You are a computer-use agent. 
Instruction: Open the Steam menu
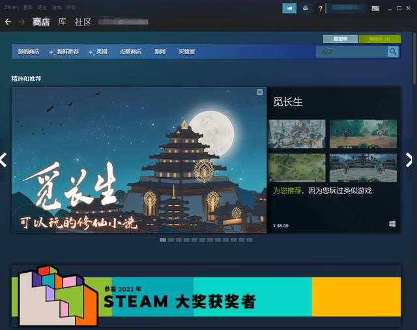pyautogui.click(x=11, y=7)
